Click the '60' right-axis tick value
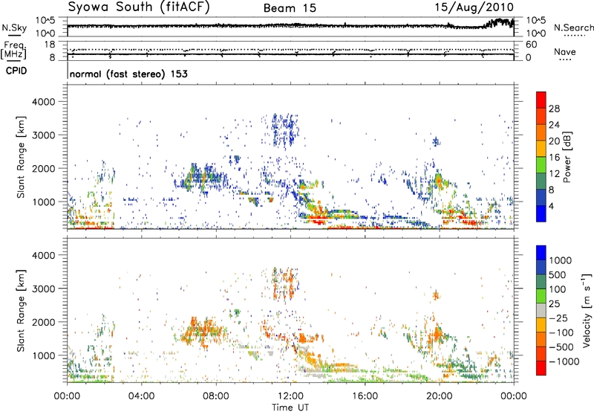594x412 pixels. click(x=532, y=45)
